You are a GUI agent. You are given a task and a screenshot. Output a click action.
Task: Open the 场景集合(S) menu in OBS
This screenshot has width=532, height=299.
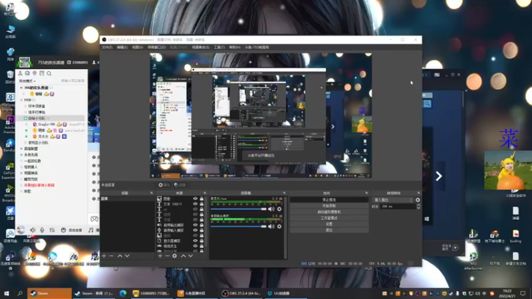coord(201,47)
